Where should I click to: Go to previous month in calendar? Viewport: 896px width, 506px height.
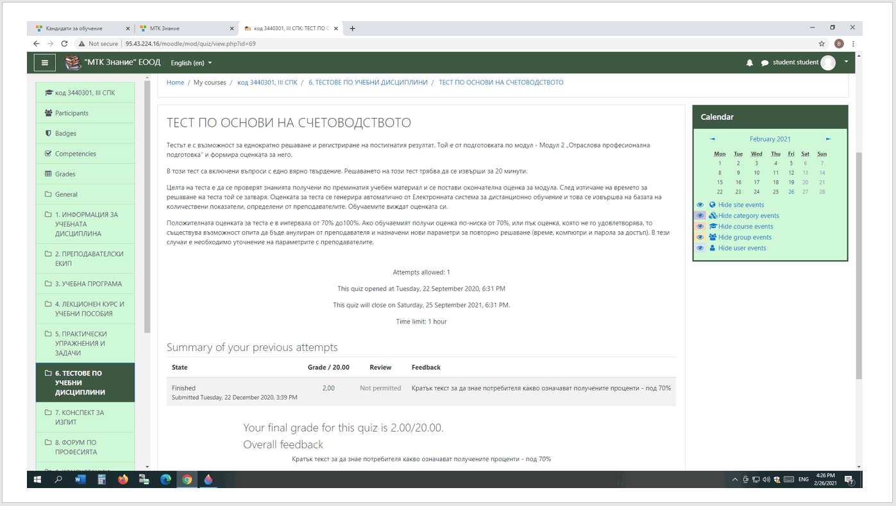[x=713, y=139]
